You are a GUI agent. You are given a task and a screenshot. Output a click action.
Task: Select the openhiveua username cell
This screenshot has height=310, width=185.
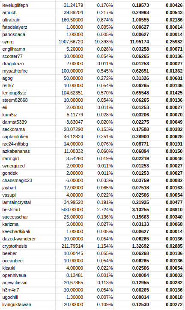[x=28, y=275]
